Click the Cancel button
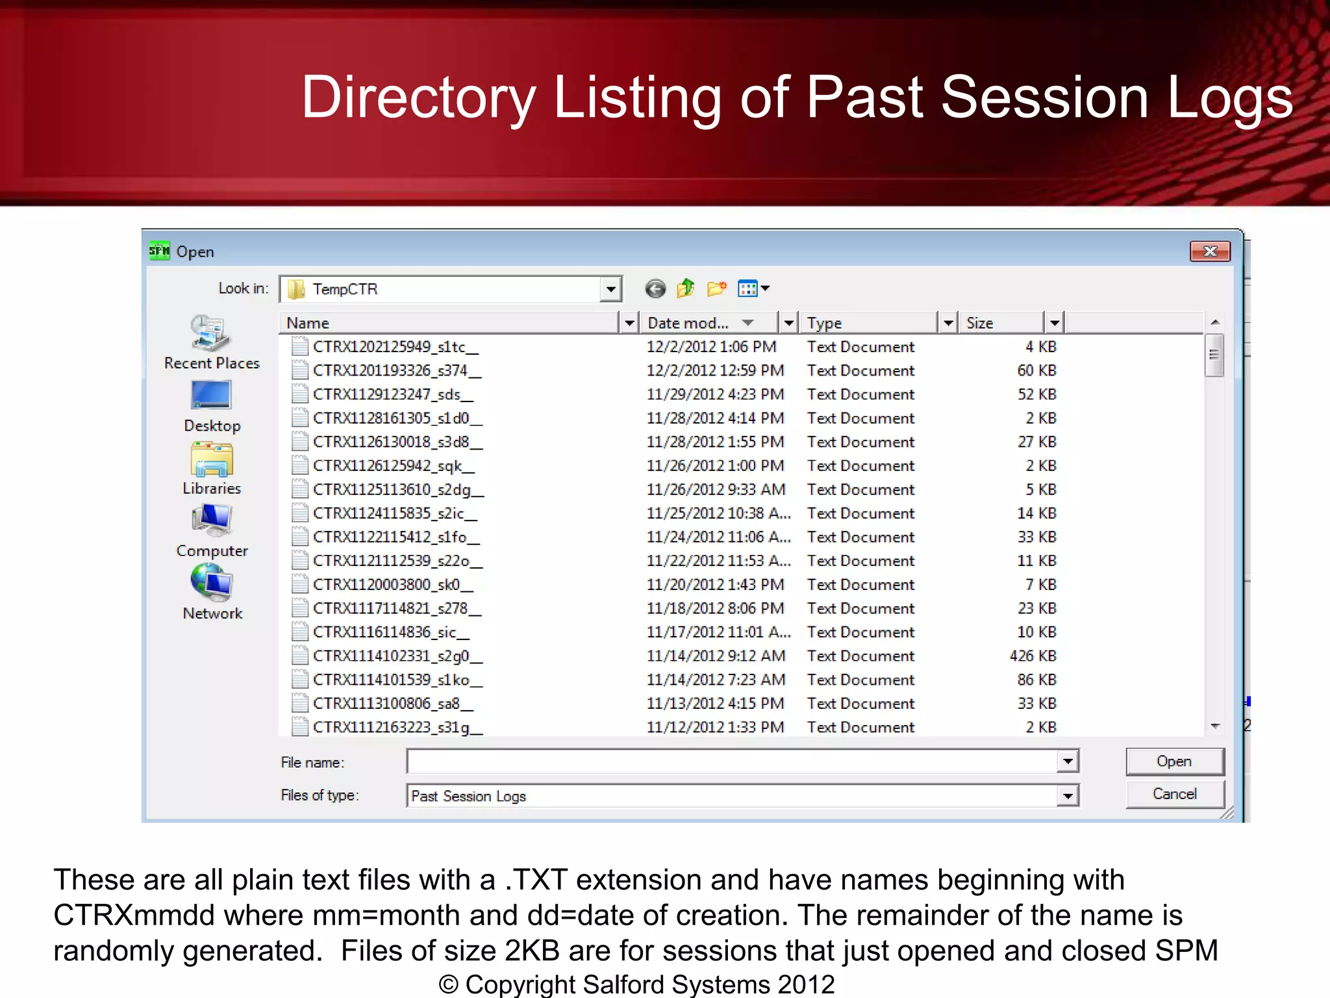 [1174, 794]
